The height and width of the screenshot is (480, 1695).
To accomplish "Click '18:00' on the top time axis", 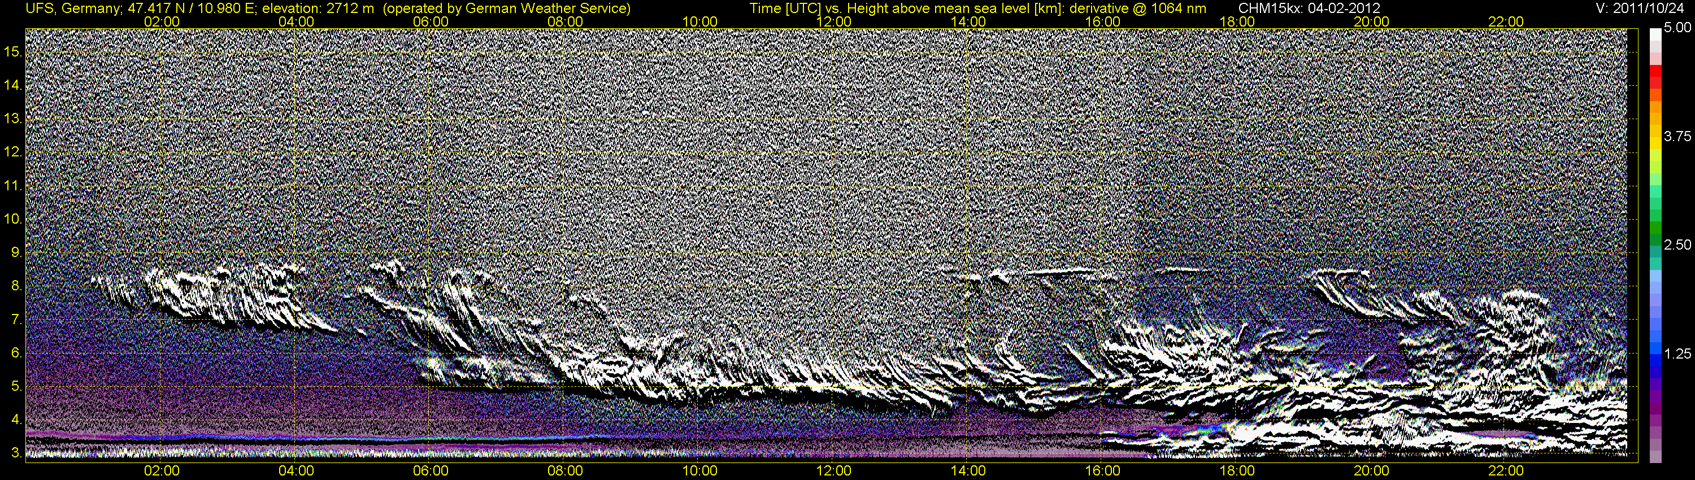I will (x=1237, y=21).
